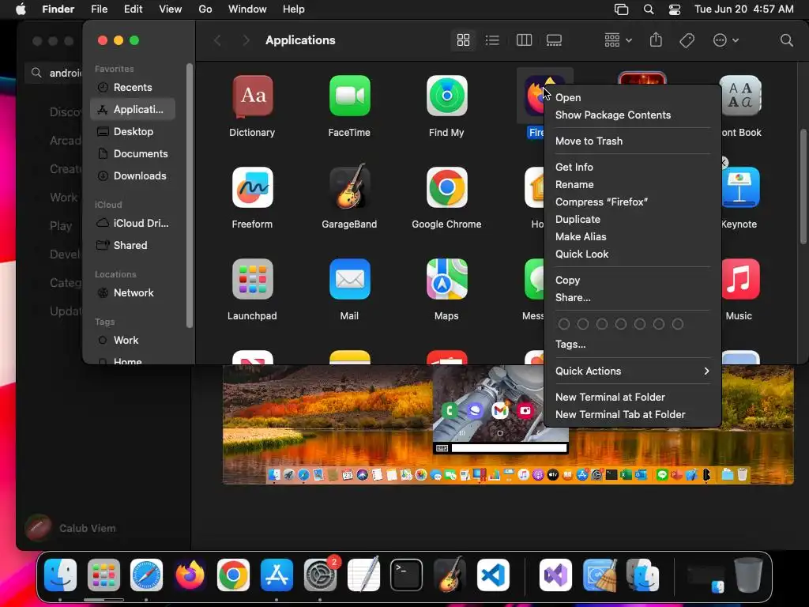Image resolution: width=809 pixels, height=607 pixels.
Task: Open the Dictionary app icon
Action: (252, 96)
